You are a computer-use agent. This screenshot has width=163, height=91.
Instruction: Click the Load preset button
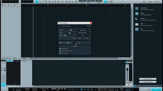point(87,38)
